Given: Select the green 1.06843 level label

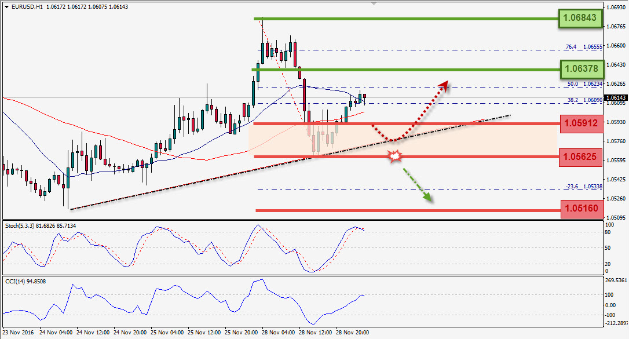Looking at the screenshot, I should point(580,18).
